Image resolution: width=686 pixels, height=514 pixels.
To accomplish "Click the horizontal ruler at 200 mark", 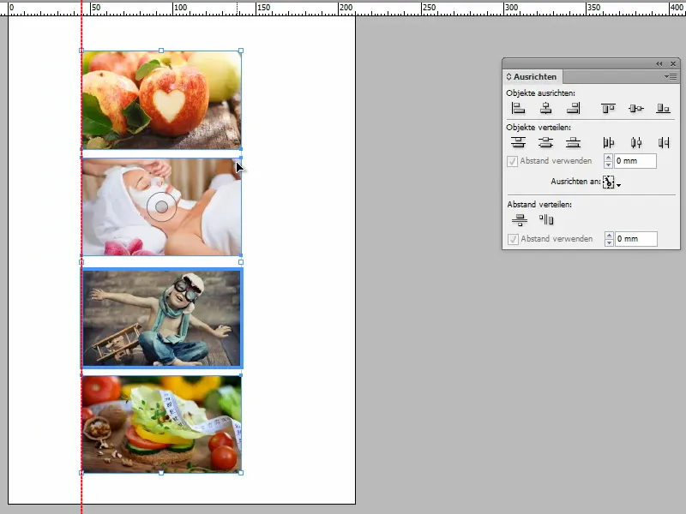I will click(x=346, y=8).
